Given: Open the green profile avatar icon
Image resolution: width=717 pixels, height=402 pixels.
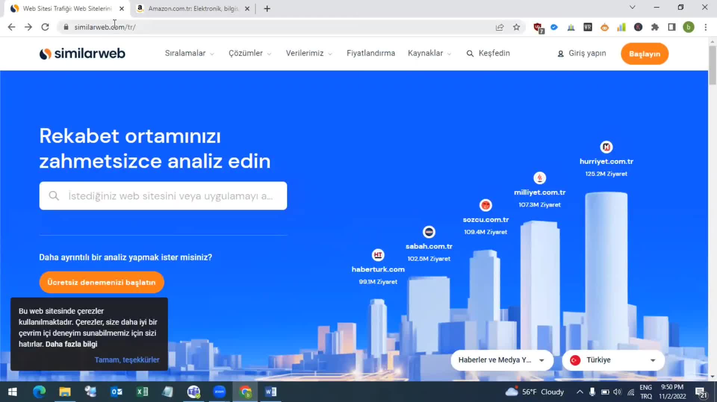Looking at the screenshot, I should (689, 27).
